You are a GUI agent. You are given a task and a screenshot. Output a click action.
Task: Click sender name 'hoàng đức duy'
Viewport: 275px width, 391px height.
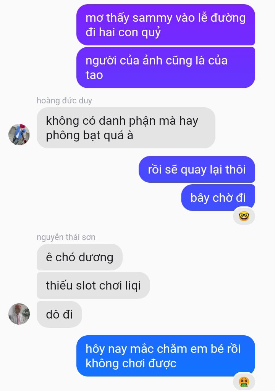64,100
